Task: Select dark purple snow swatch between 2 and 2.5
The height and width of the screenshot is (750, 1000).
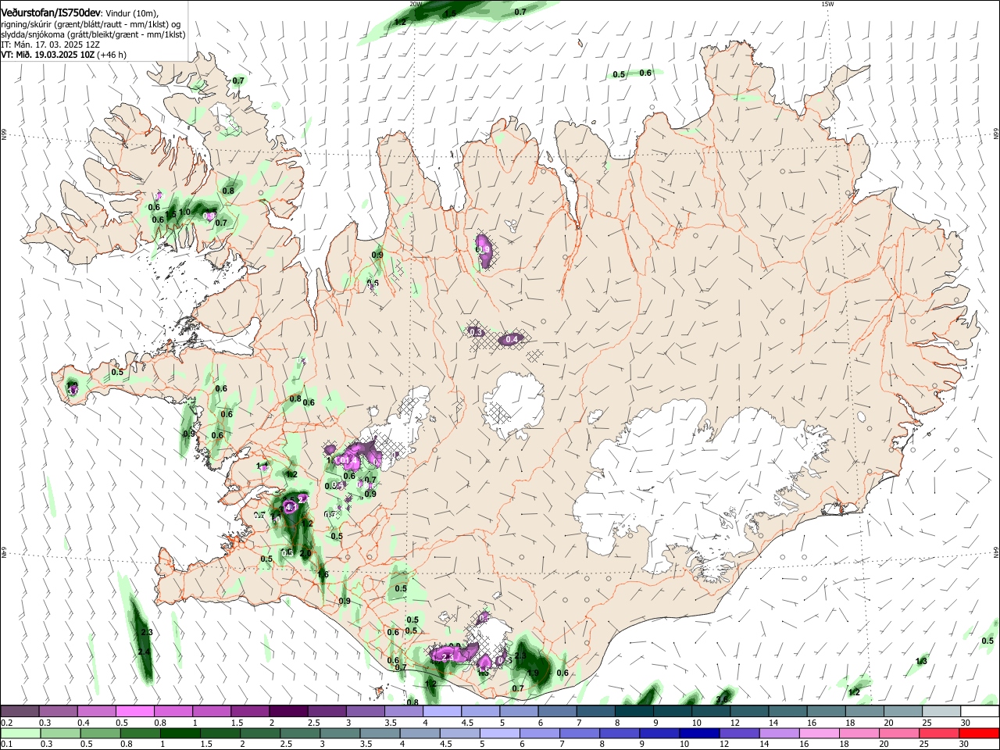Action: [x=288, y=711]
